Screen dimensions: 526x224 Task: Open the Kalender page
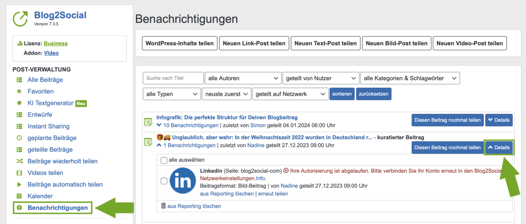point(40,196)
